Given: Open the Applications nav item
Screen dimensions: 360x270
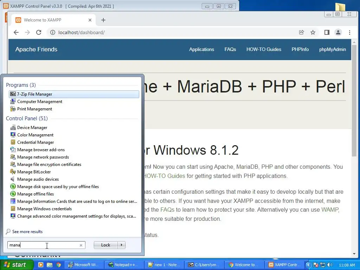Looking at the screenshot, I should 201,49.
